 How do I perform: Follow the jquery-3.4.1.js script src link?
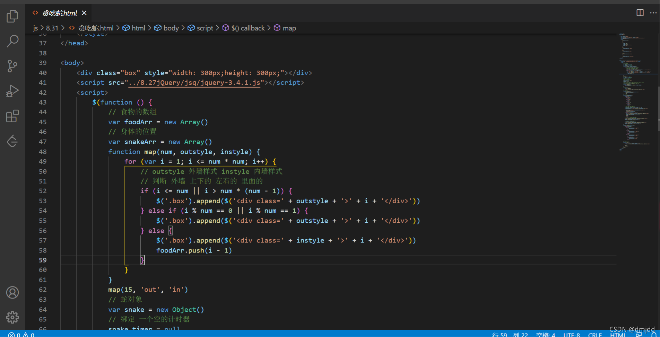click(x=194, y=82)
